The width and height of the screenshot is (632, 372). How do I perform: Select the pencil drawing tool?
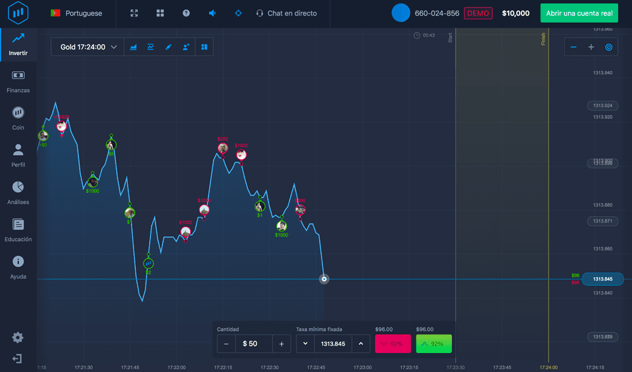click(168, 47)
